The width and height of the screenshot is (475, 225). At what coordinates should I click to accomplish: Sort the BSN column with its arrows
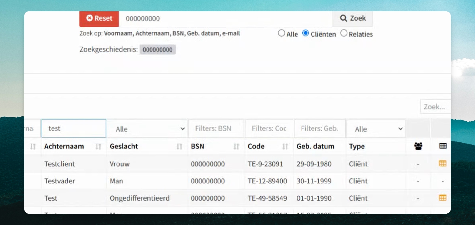click(237, 147)
